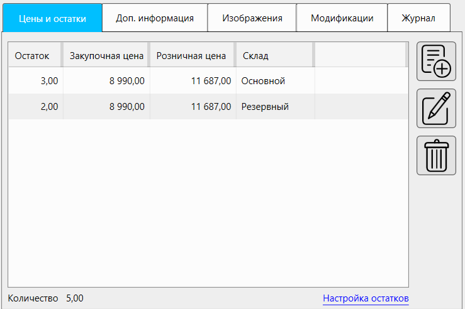Select the Основной warehouse row
This screenshot has width=465, height=309.
263,80
